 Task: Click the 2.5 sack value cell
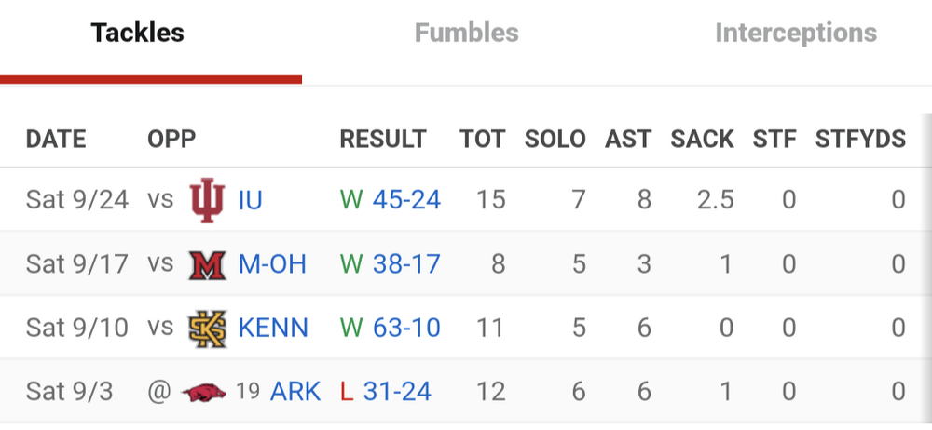pos(716,200)
